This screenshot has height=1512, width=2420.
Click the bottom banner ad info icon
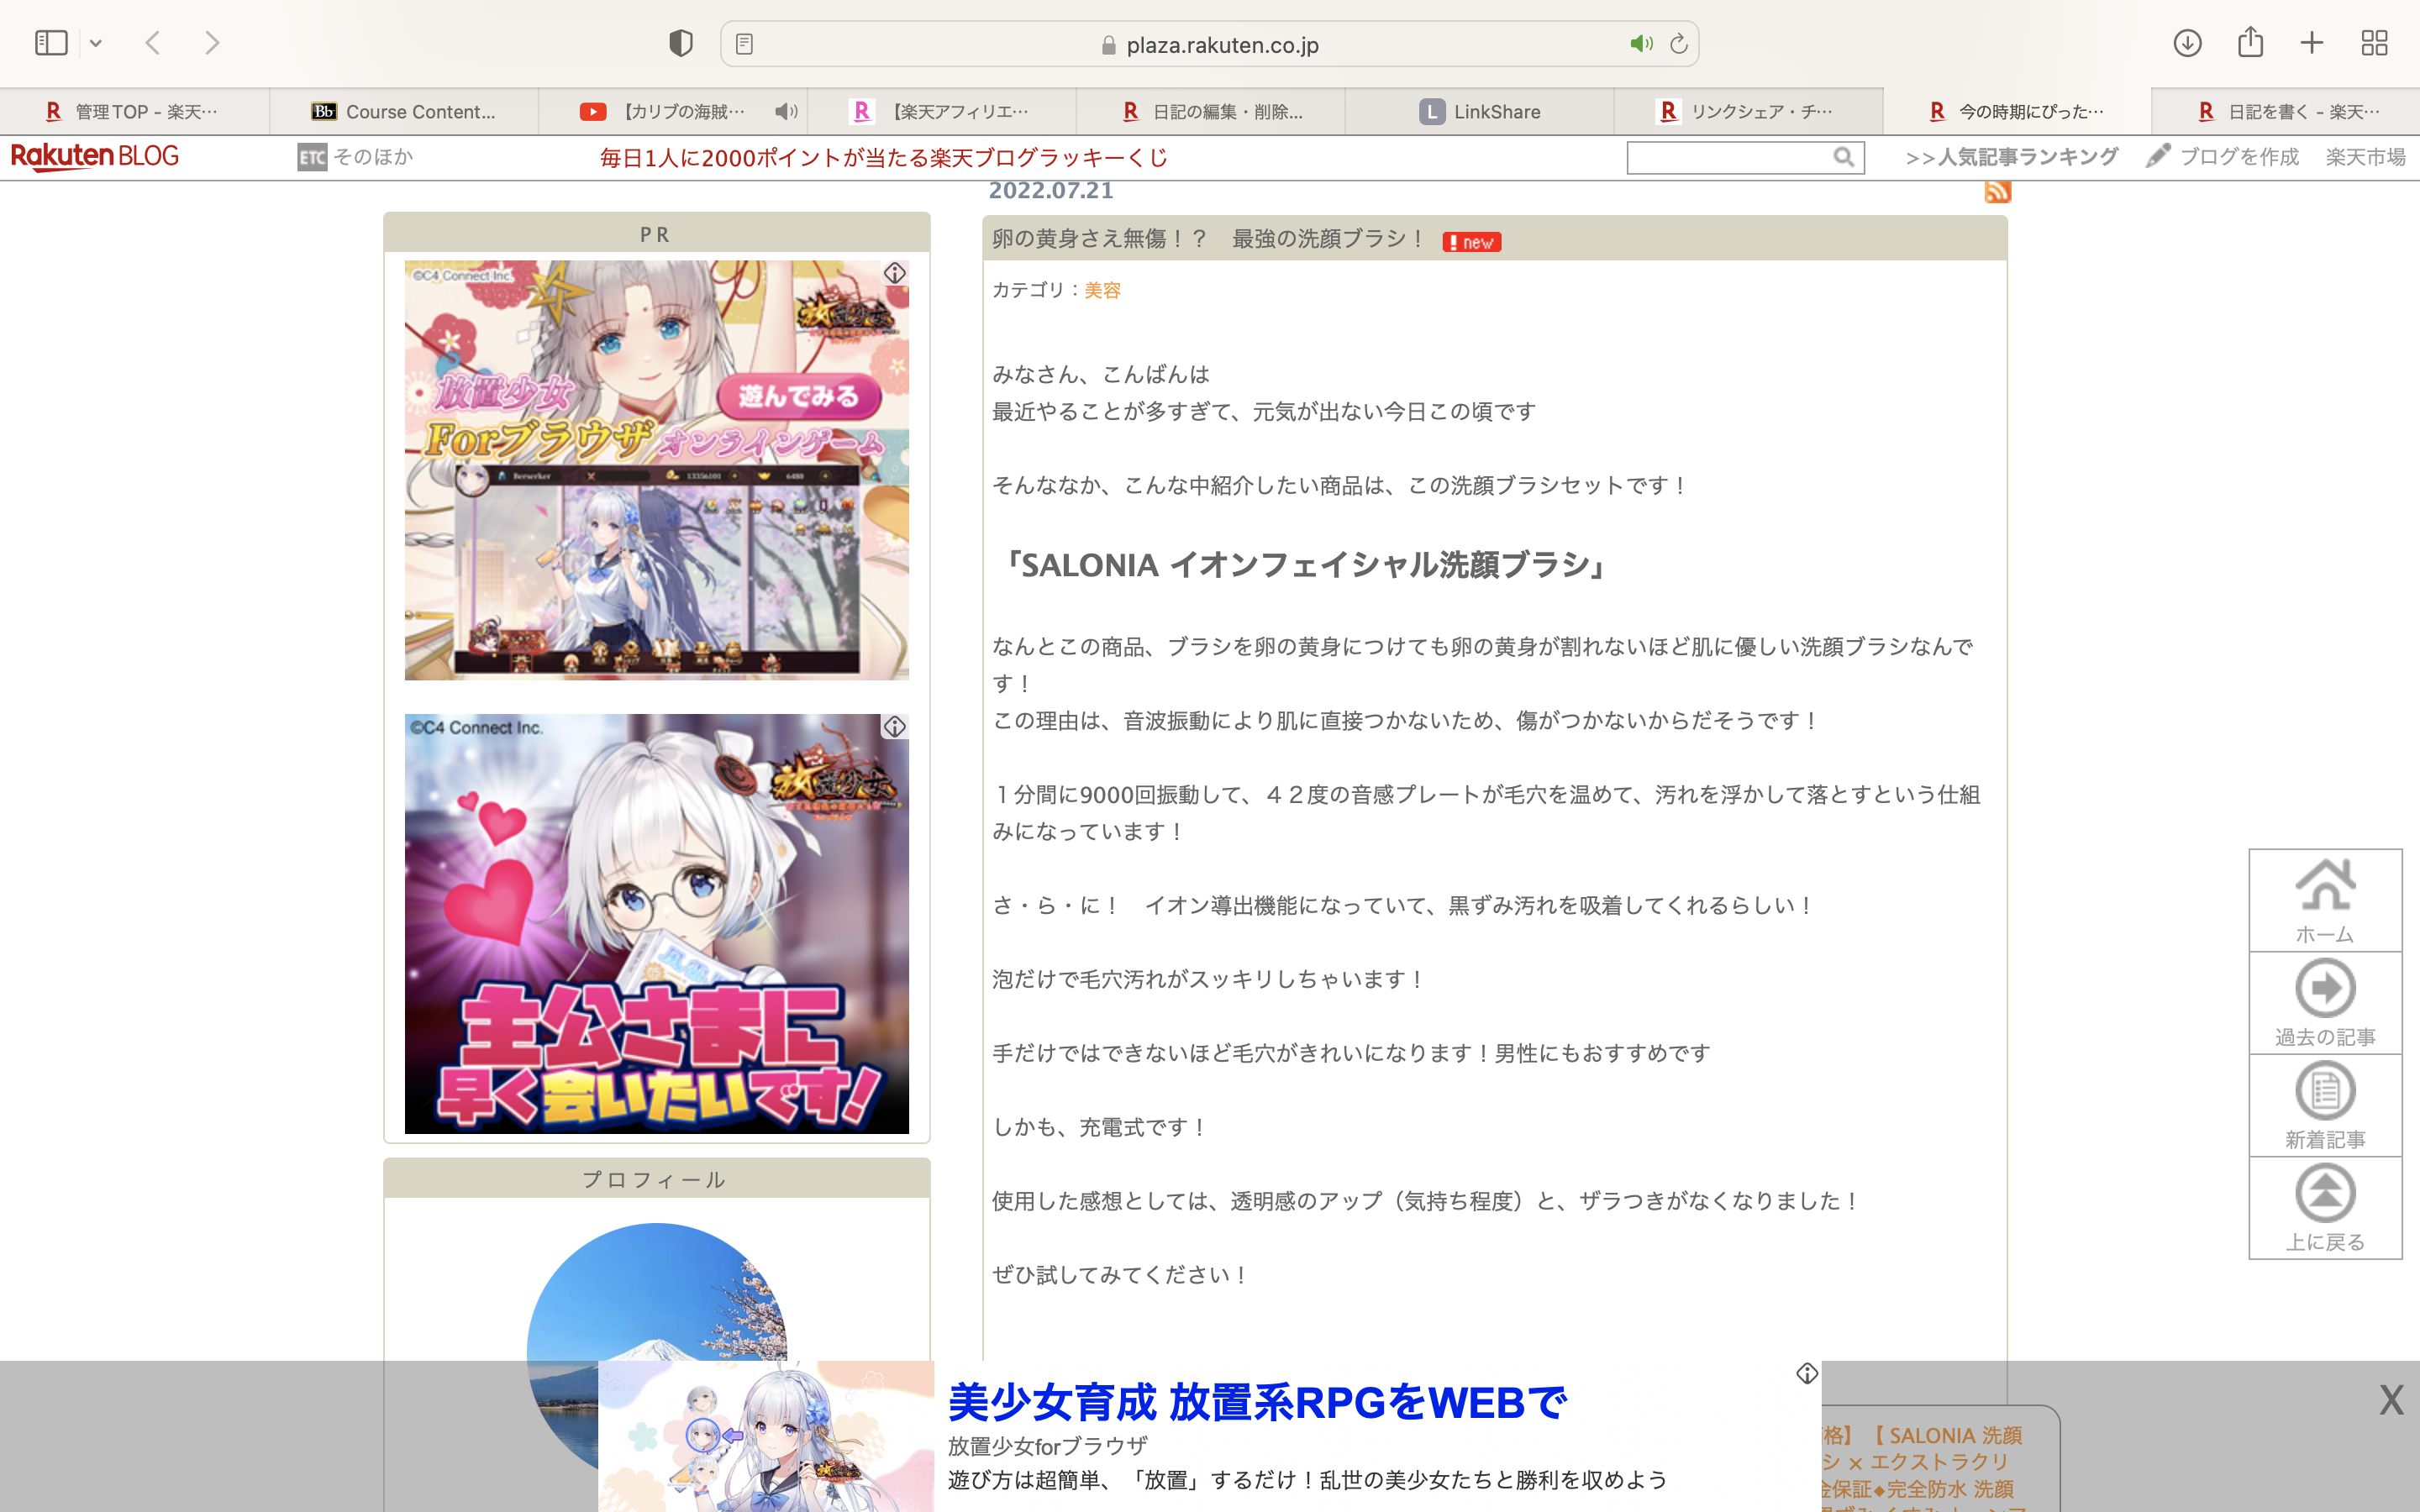(1806, 1373)
